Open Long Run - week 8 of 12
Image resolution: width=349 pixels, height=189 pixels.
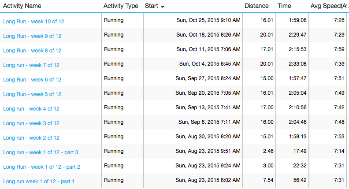(32, 51)
